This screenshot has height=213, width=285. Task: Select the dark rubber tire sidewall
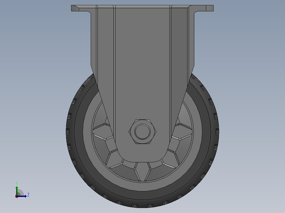pyautogui.click(x=142, y=195)
